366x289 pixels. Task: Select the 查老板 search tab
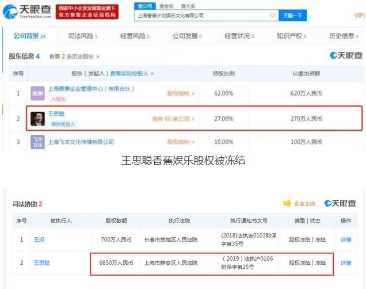(166, 6)
